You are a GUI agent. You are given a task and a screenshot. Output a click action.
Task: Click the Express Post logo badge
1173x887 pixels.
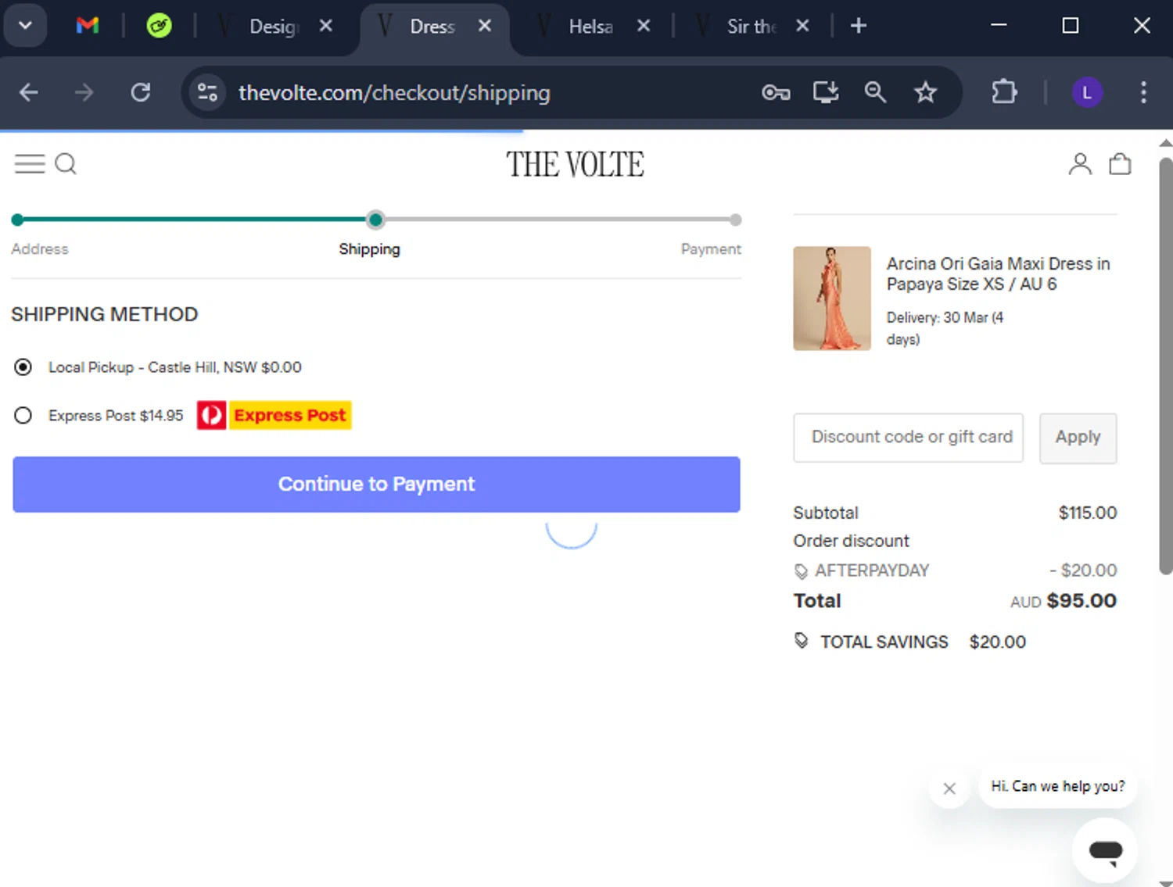pyautogui.click(x=274, y=415)
